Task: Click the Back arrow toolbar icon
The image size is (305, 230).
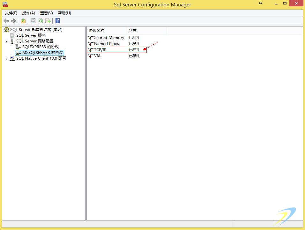Action: pyautogui.click(x=6, y=21)
